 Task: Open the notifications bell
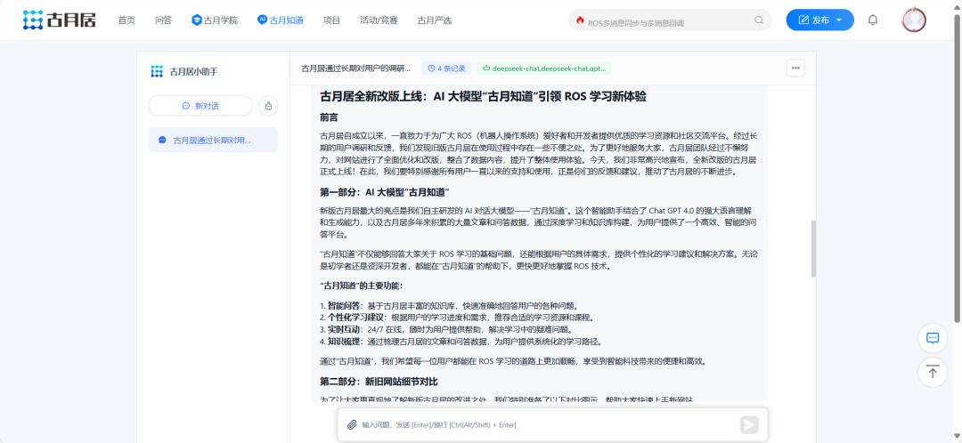872,20
